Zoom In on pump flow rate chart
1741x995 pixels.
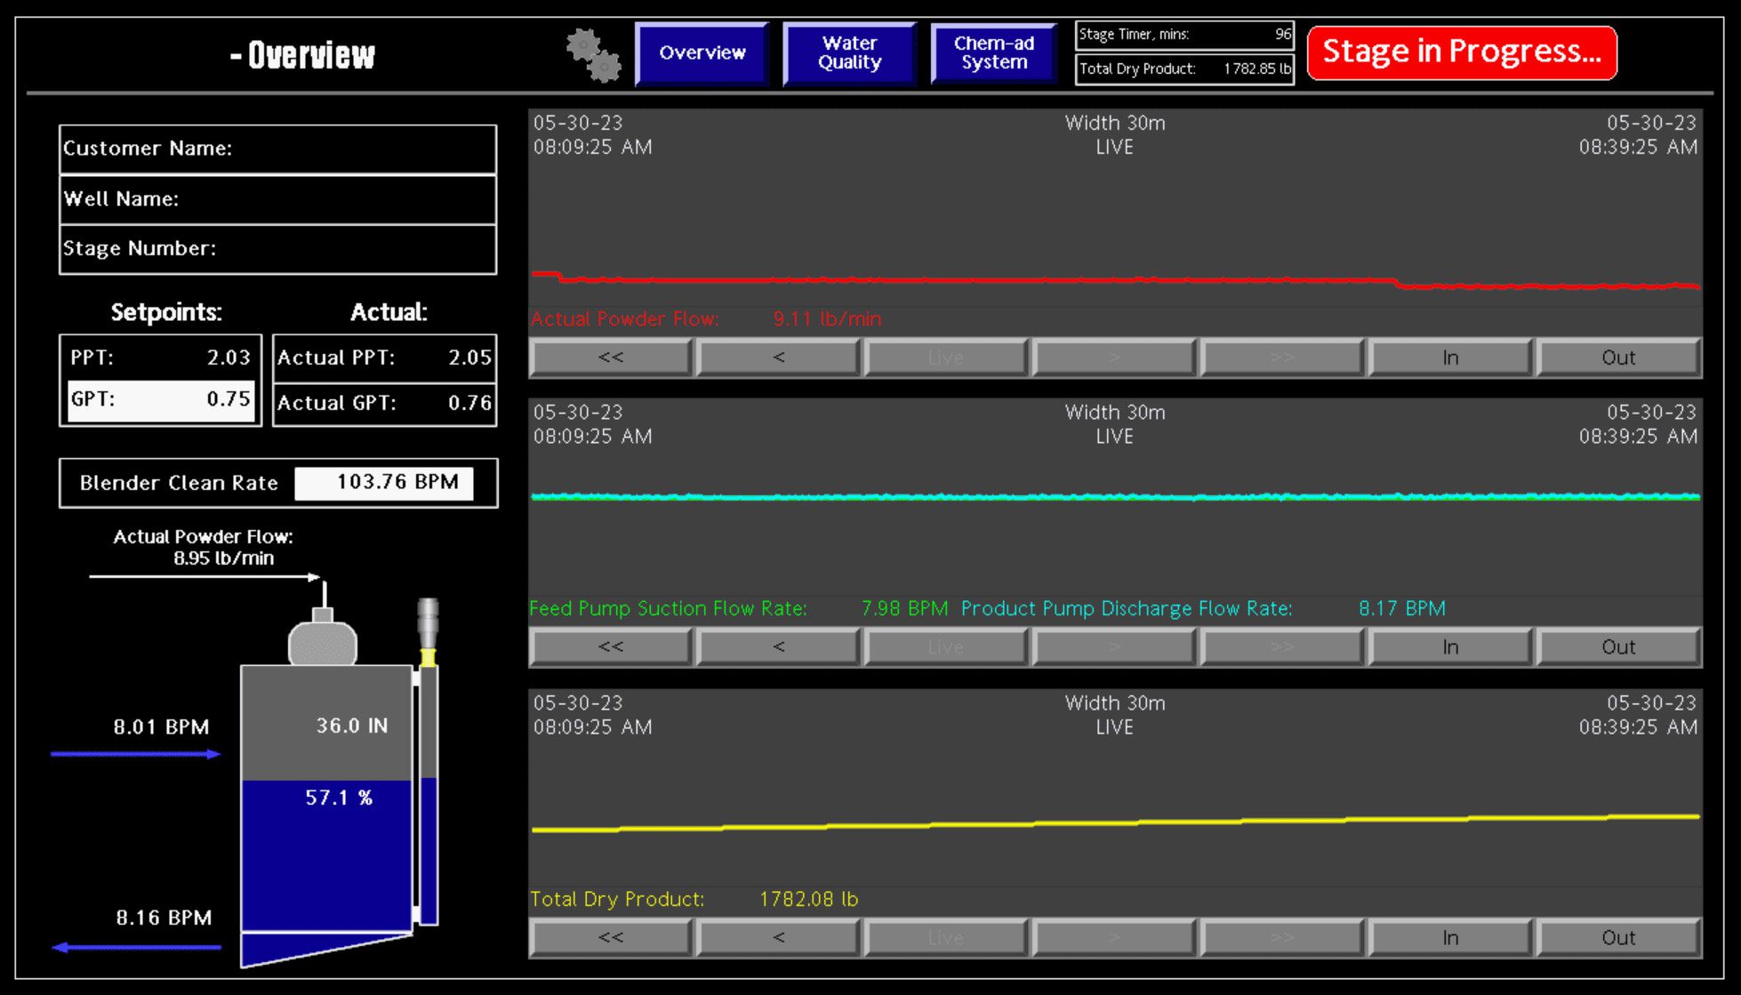1450,647
